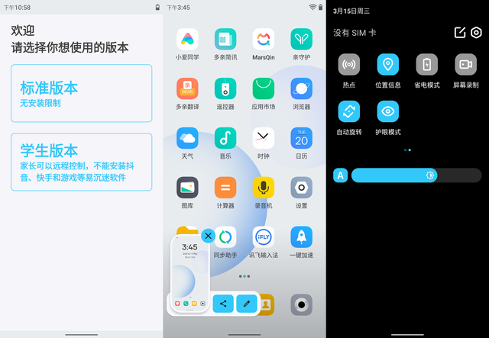Choose the 标准版本 standard version option
This screenshot has height=338, width=489.
[x=82, y=93]
